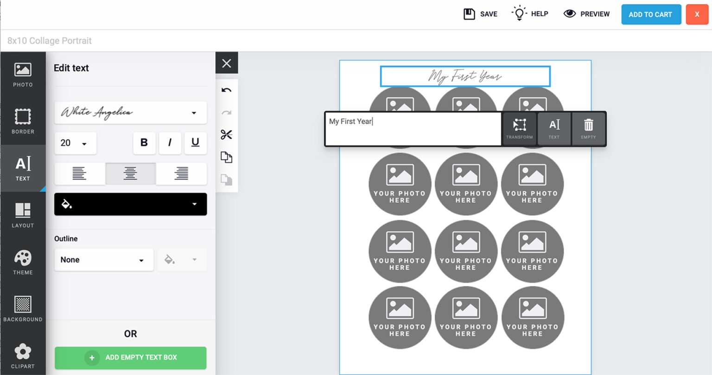The width and height of the screenshot is (712, 375).
Task: Toggle italic text formatting
Action: pyautogui.click(x=170, y=143)
